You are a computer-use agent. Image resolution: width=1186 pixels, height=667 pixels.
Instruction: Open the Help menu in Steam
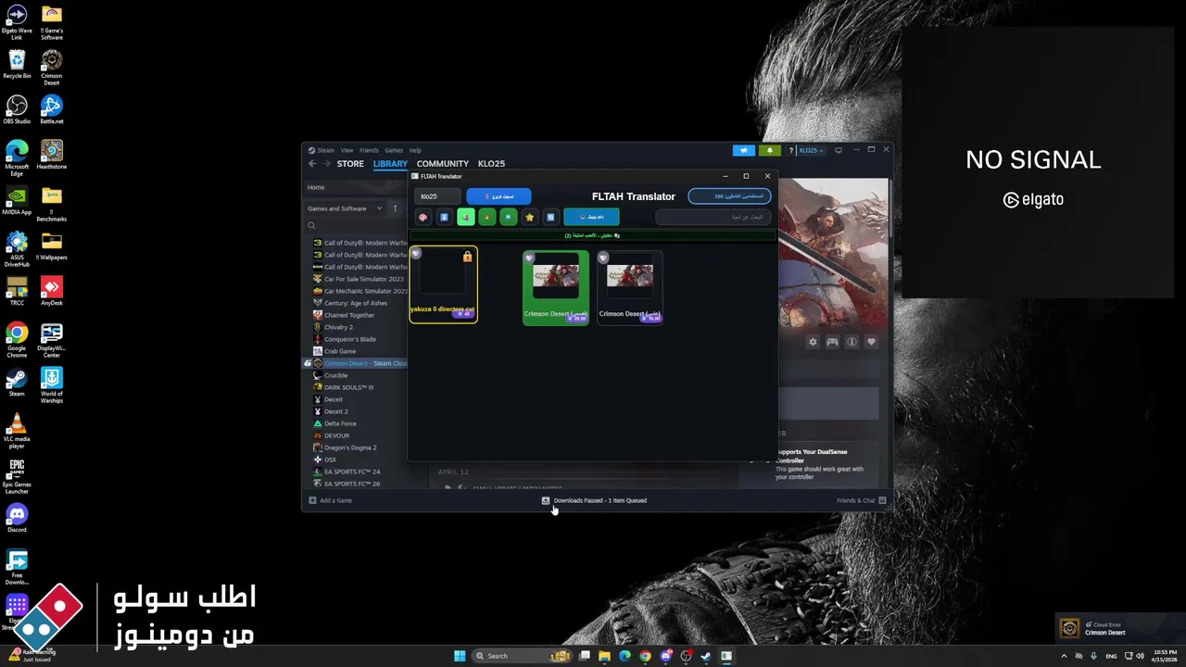(415, 150)
